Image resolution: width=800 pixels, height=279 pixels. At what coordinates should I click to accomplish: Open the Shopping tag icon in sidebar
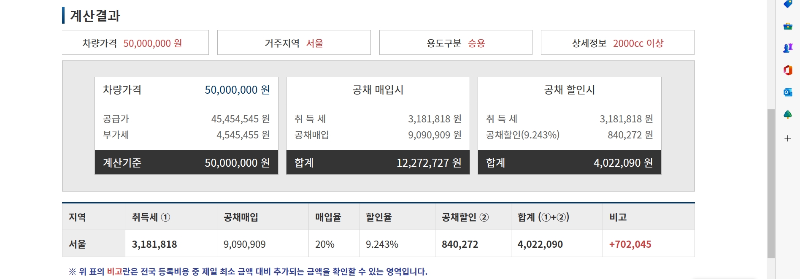pyautogui.click(x=787, y=4)
